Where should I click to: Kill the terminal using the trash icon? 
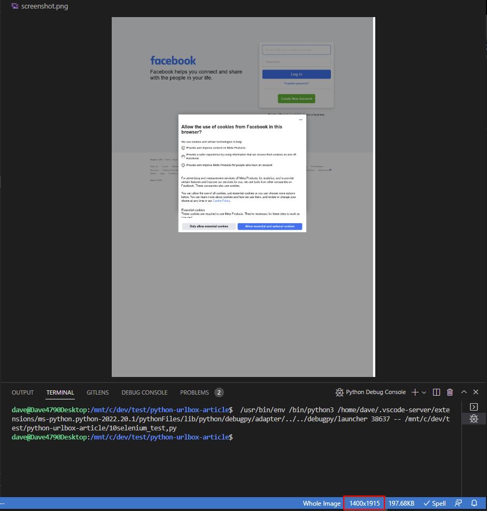[x=450, y=392]
